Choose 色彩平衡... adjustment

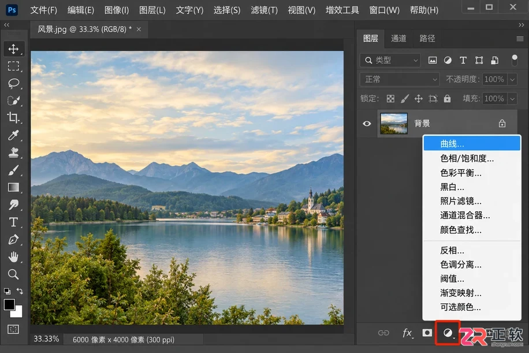pyautogui.click(x=472, y=173)
